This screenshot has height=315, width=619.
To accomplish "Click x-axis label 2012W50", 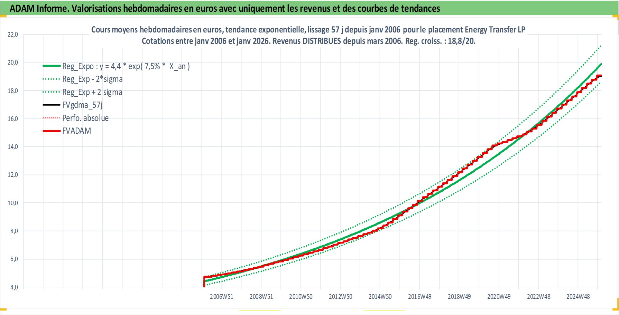I will tap(341, 297).
